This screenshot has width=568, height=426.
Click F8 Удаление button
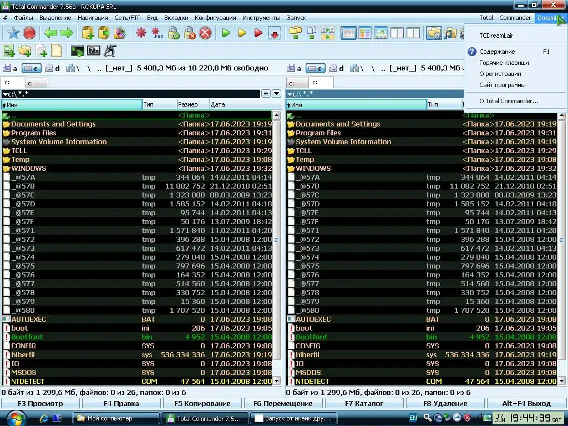[x=445, y=403]
